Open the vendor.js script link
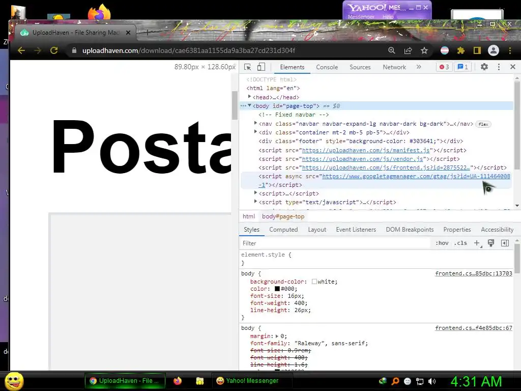The height and width of the screenshot is (391, 521). [x=362, y=159]
